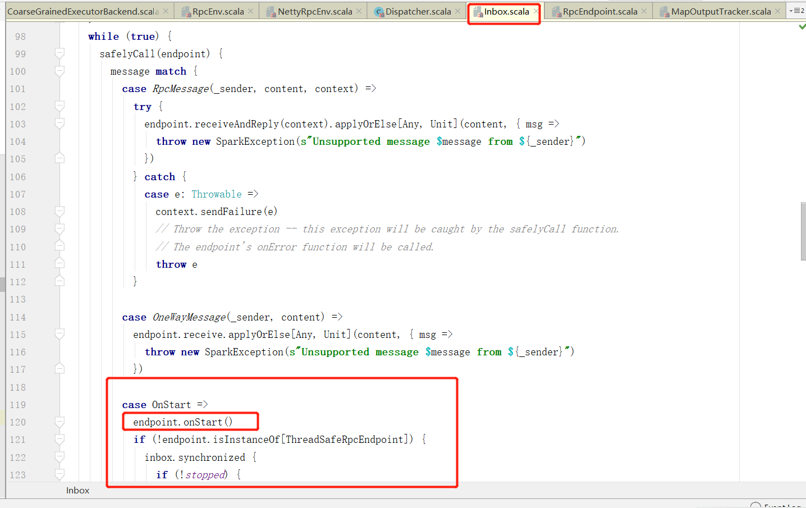
Task: Click the fold end marker at line 105
Action: pos(59,159)
